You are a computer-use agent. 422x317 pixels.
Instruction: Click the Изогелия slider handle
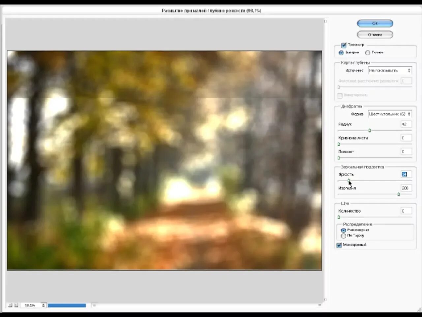[x=398, y=194]
